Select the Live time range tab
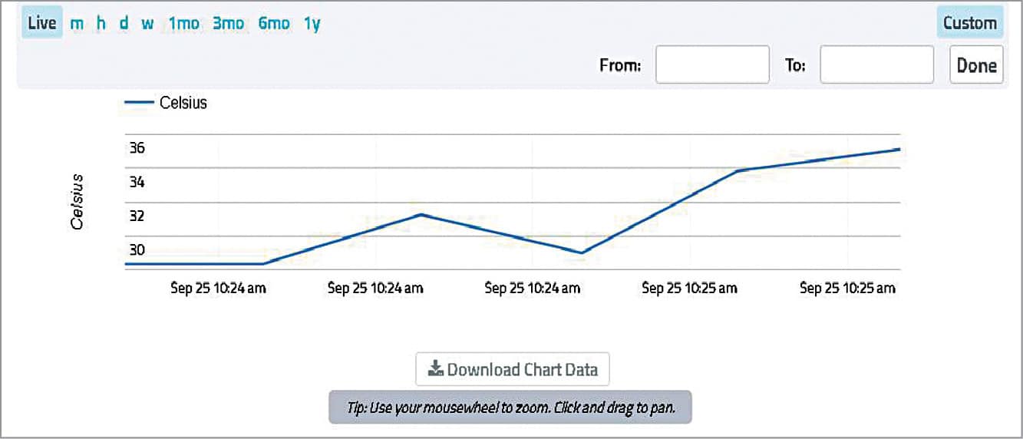The height and width of the screenshot is (439, 1023). 42,23
